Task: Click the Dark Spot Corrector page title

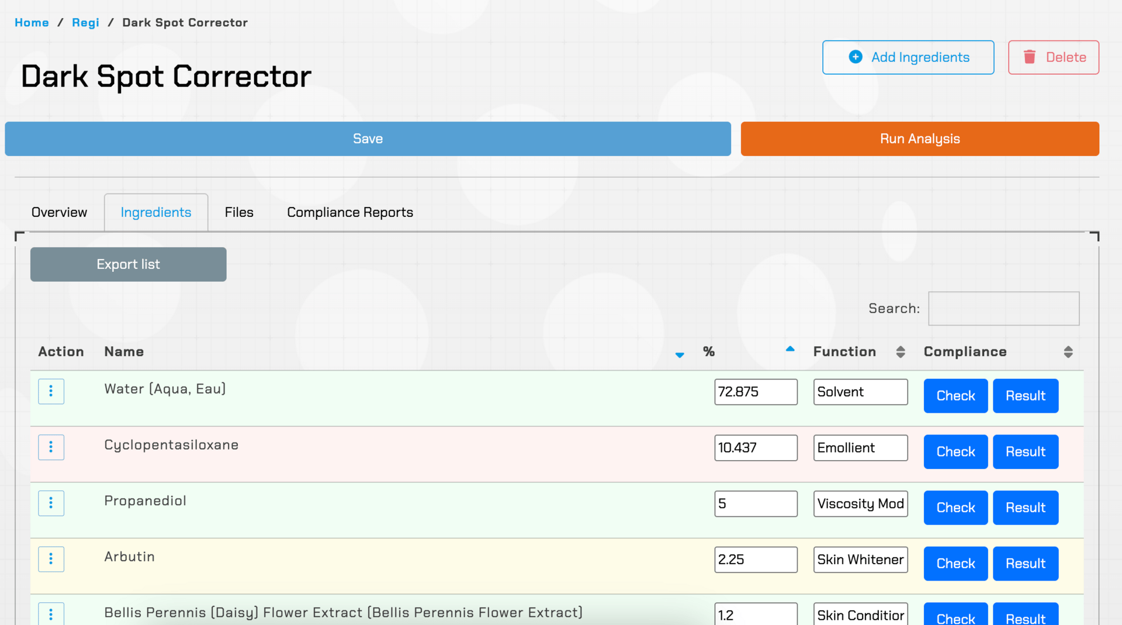Action: tap(166, 77)
